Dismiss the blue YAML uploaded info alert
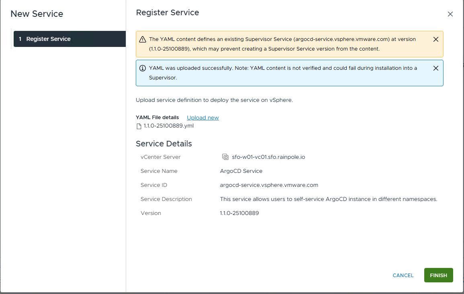 435,68
